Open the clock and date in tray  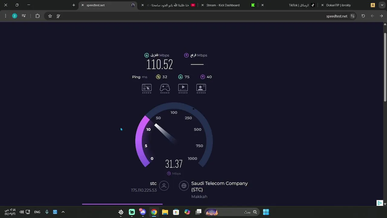(10, 212)
